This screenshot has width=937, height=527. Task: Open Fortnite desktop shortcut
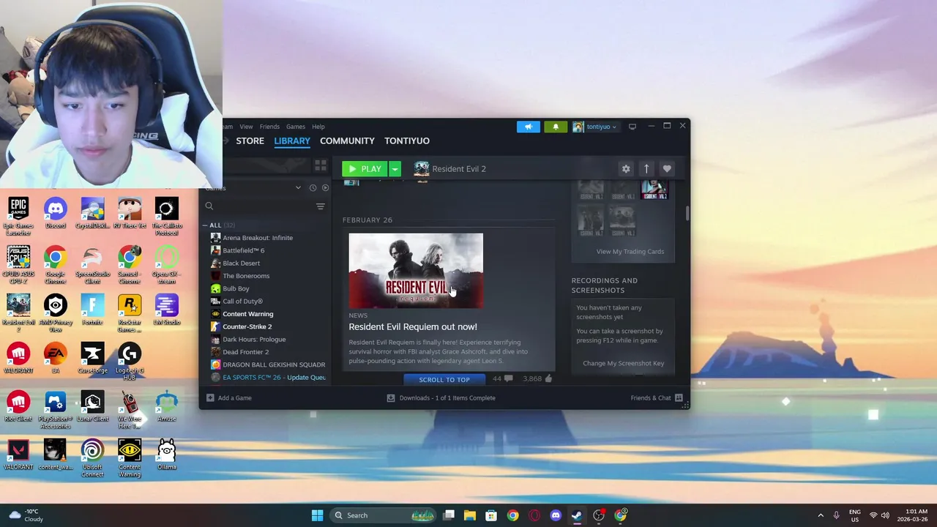(92, 310)
